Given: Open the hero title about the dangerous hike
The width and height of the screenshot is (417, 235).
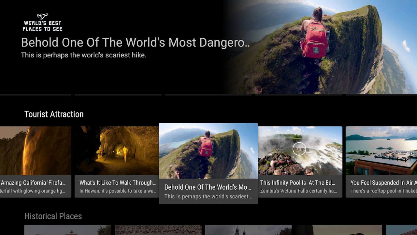Looking at the screenshot, I should (135, 43).
